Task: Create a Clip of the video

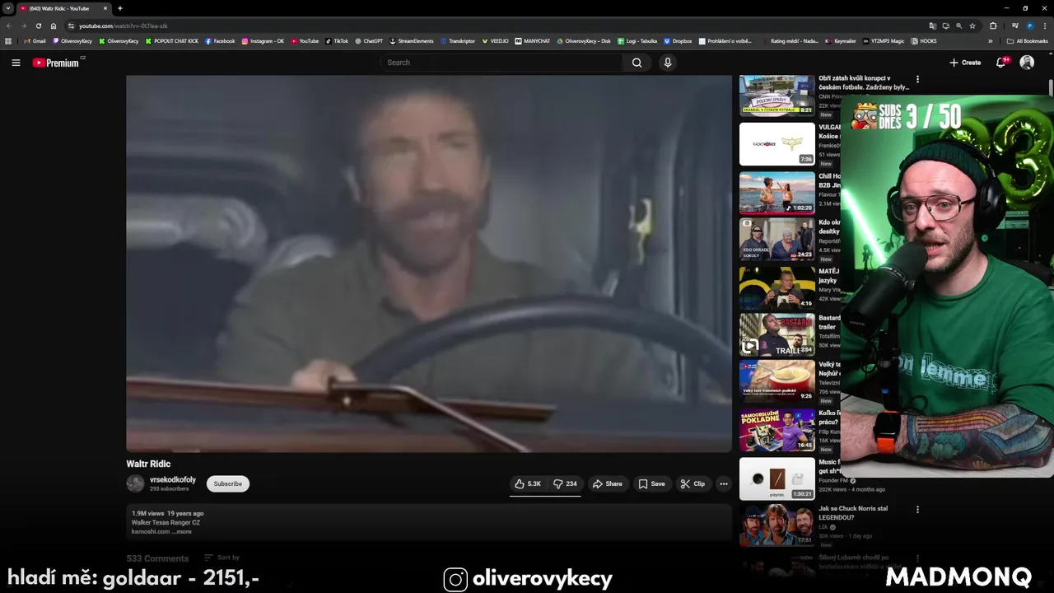Action: 693,484
